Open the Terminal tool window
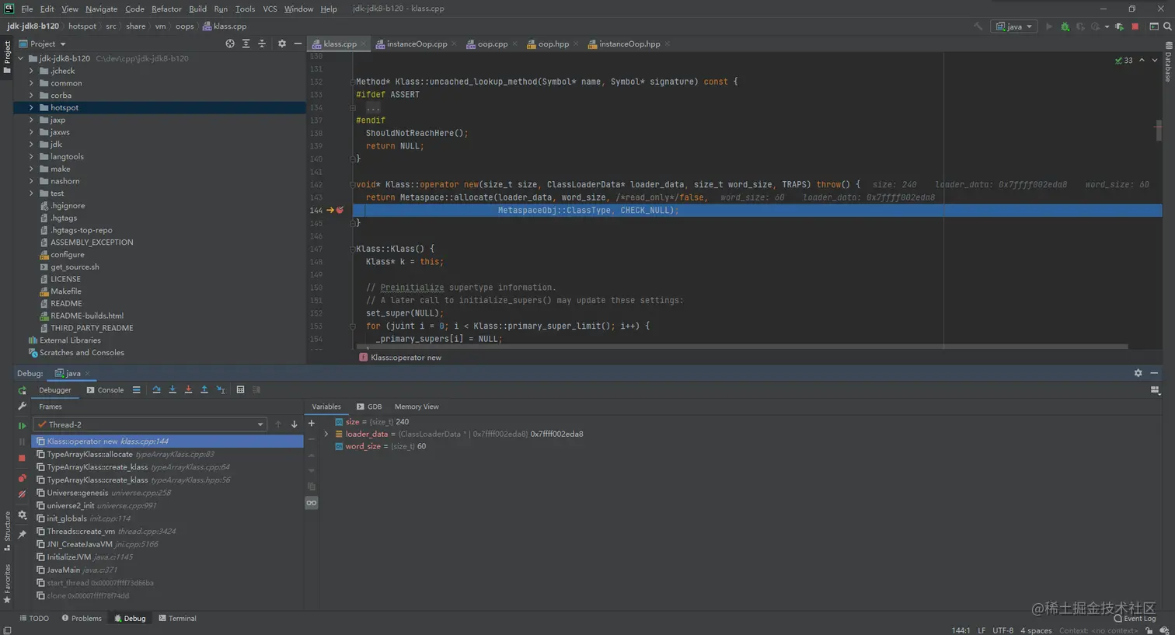This screenshot has width=1175, height=635. pos(177,619)
